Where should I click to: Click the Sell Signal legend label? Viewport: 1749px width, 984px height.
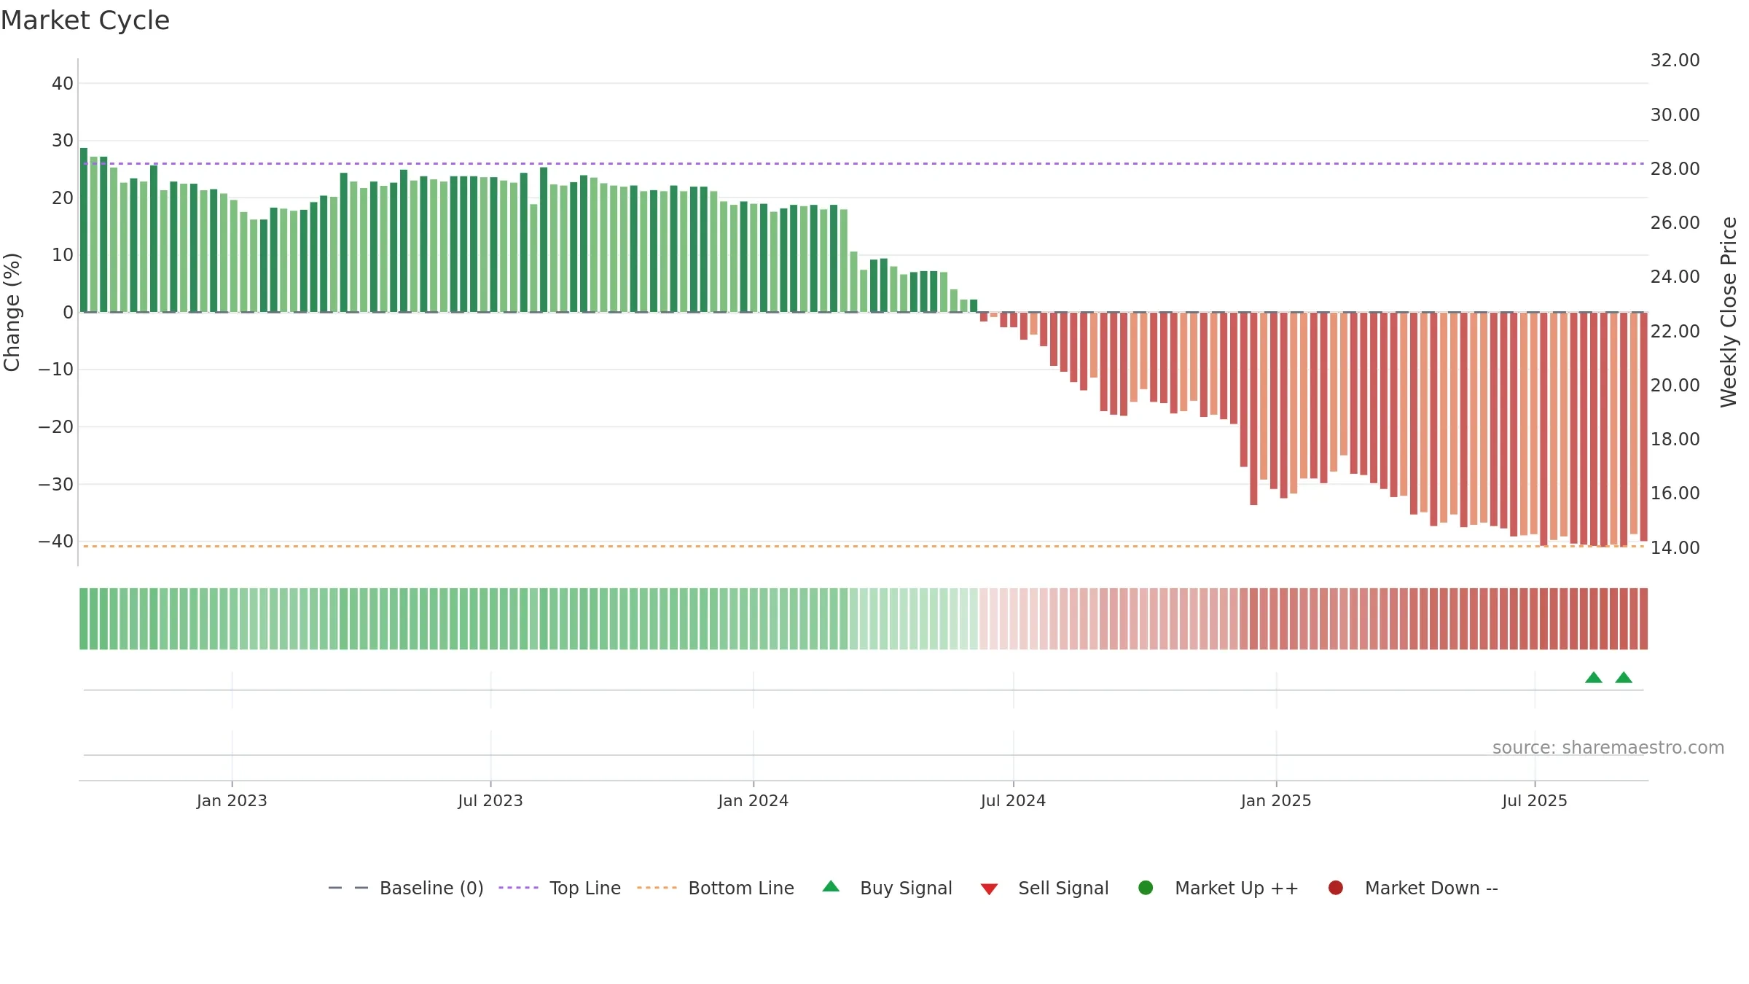[1063, 888]
